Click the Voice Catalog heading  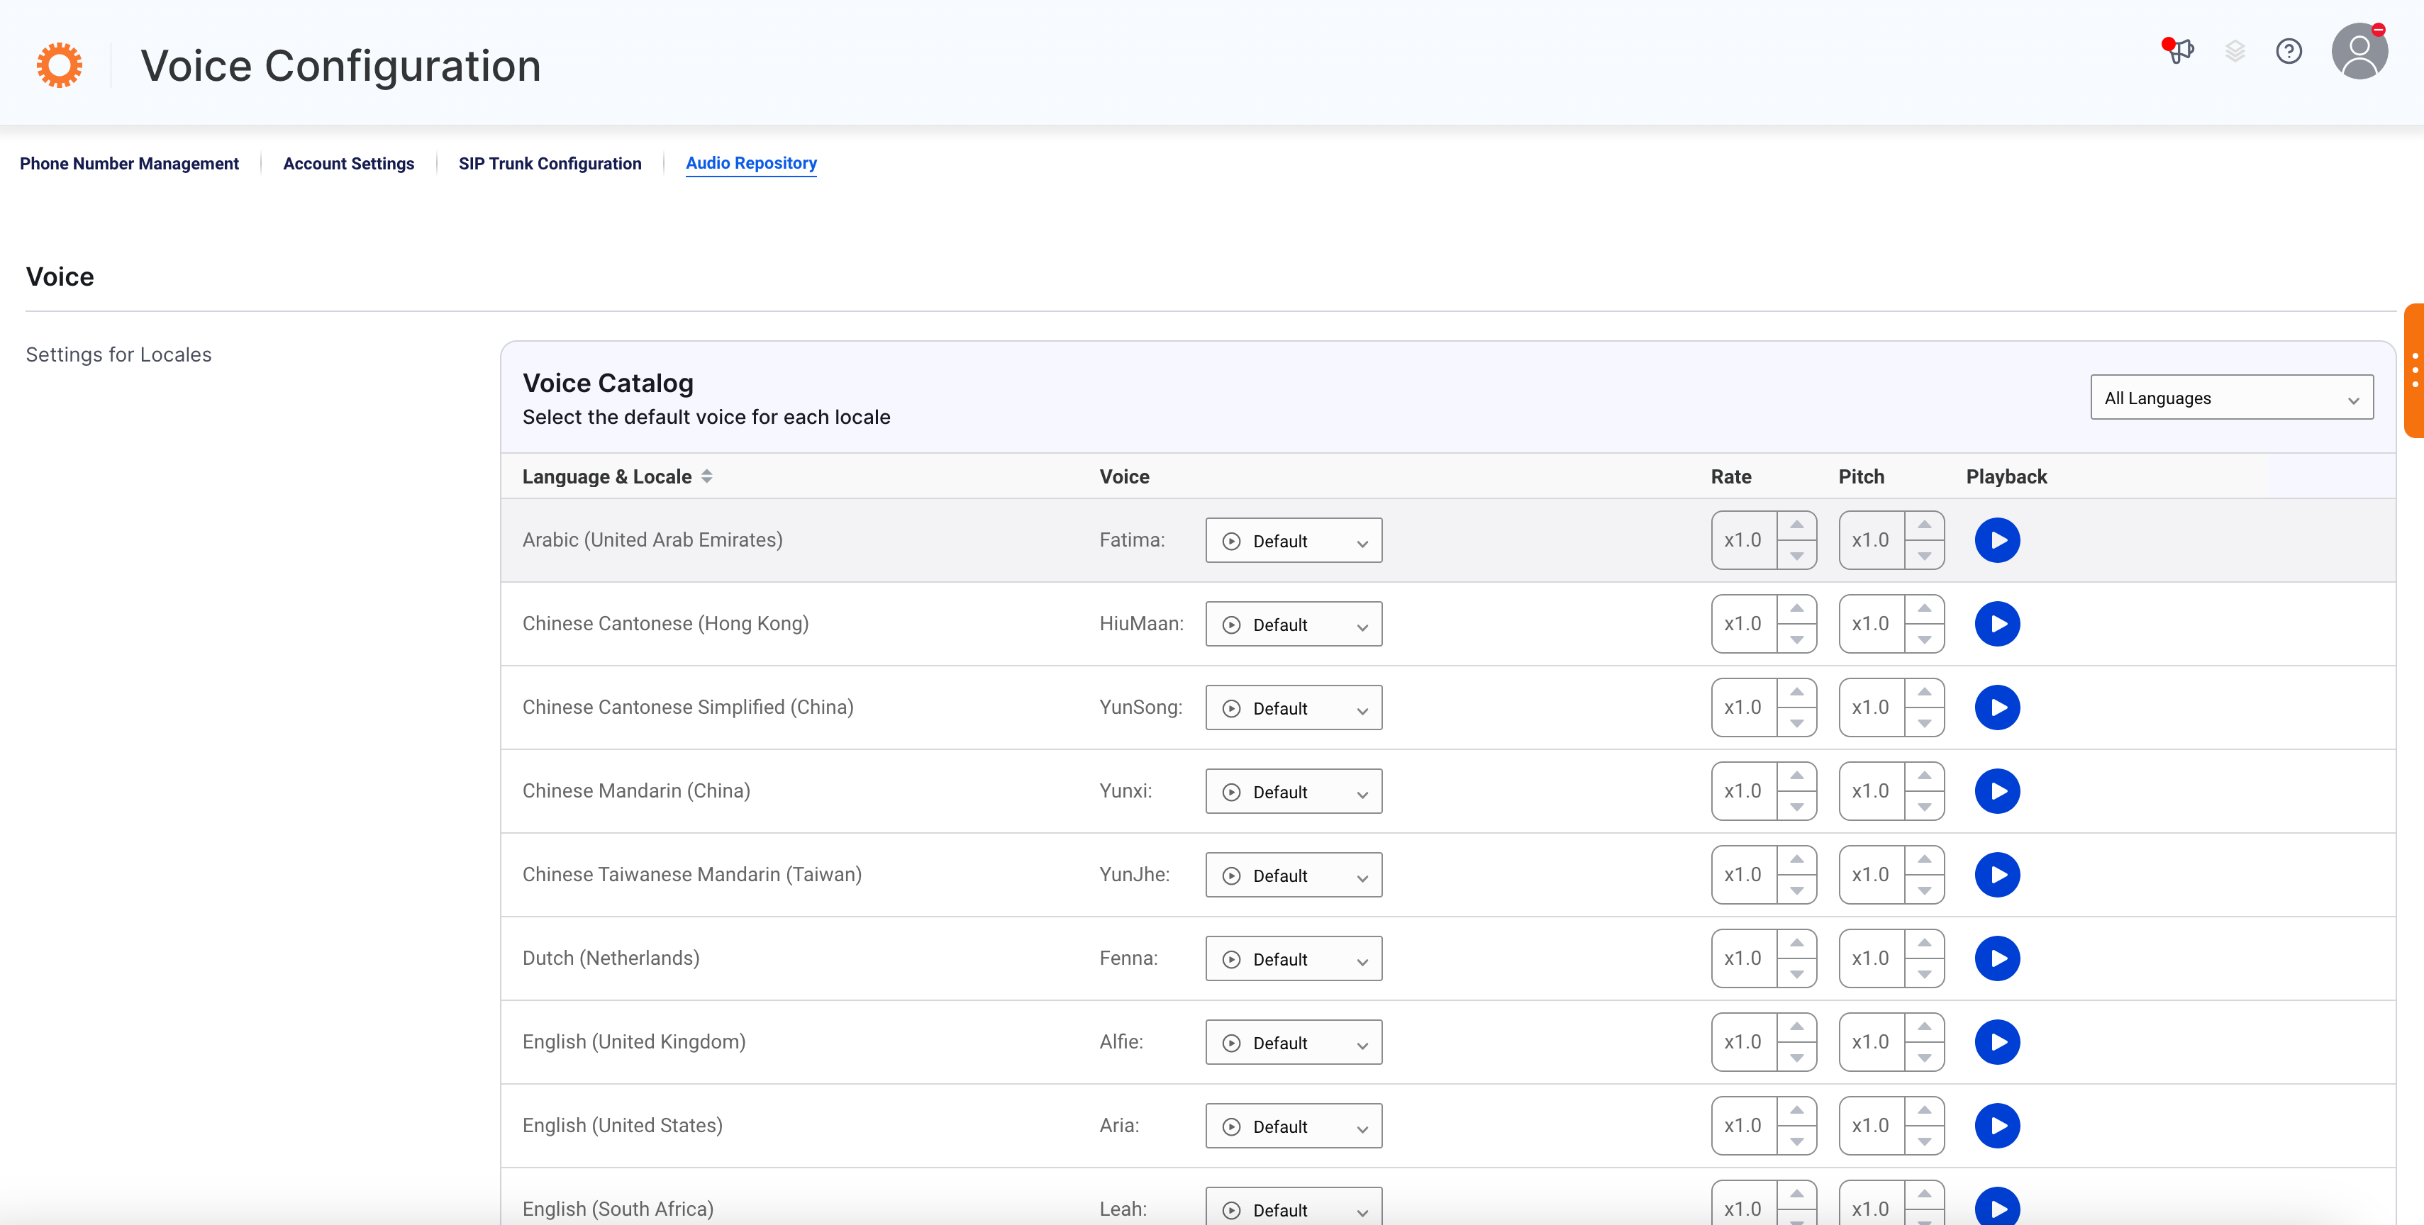click(608, 383)
